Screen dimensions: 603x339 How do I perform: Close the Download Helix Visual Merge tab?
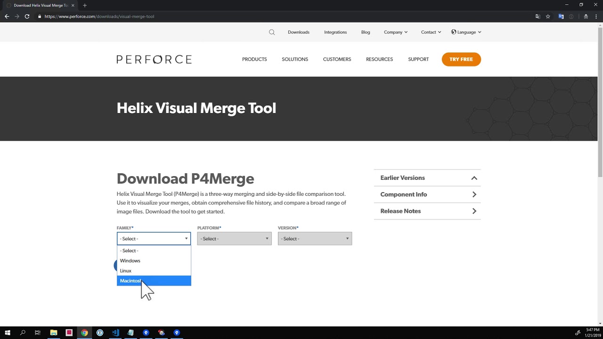(73, 5)
